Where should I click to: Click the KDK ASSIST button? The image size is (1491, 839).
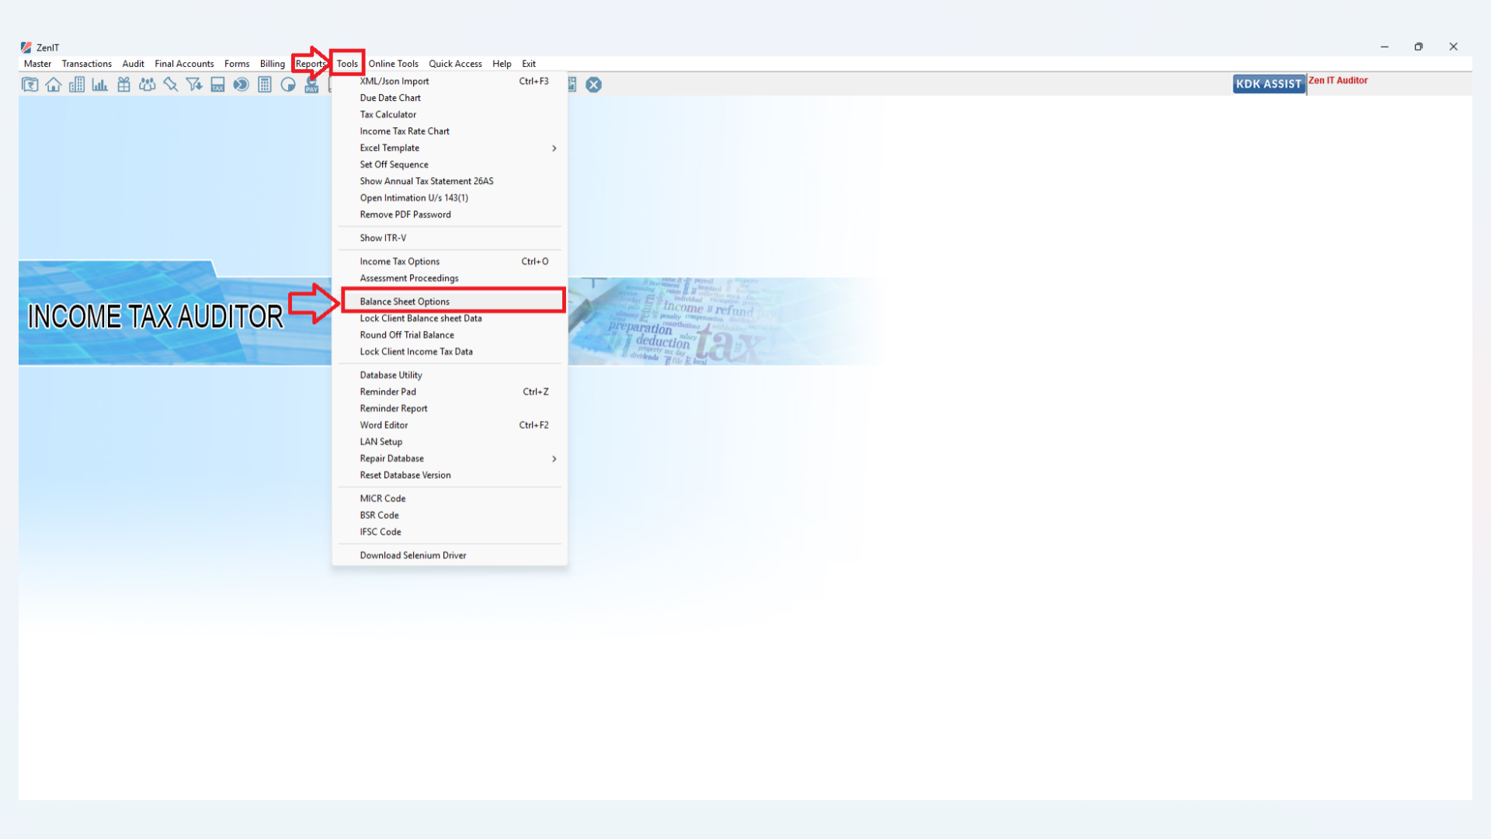pos(1269,84)
